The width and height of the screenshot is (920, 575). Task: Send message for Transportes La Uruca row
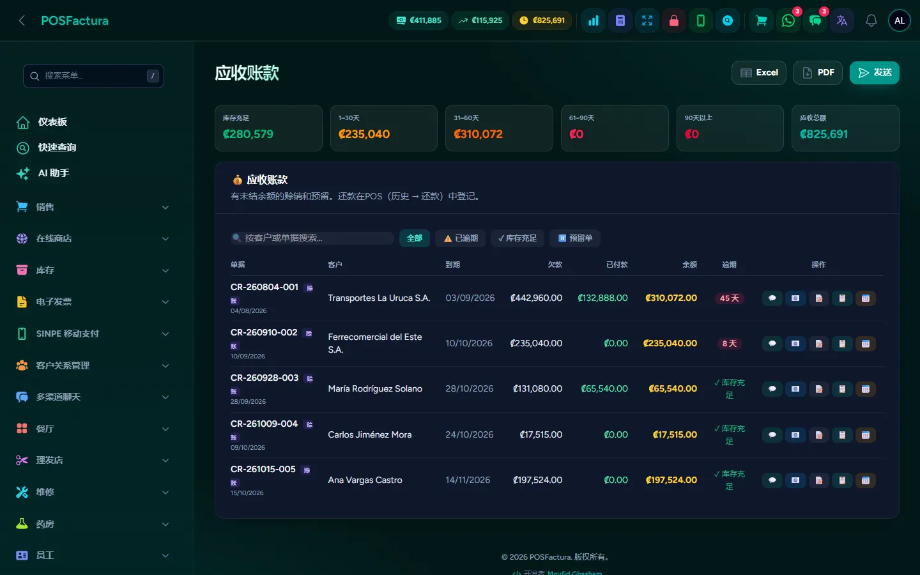coord(772,298)
